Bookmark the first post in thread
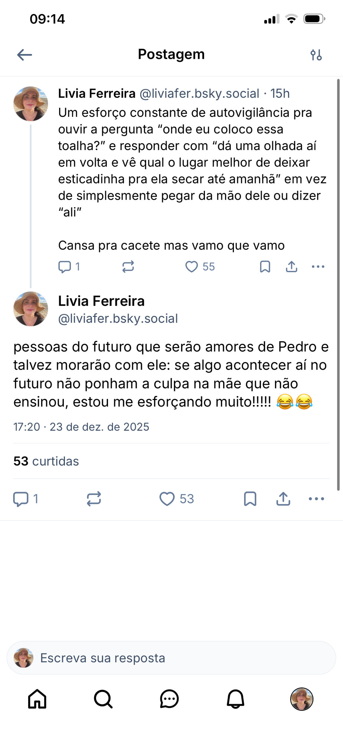This screenshot has height=744, width=343. 265,267
